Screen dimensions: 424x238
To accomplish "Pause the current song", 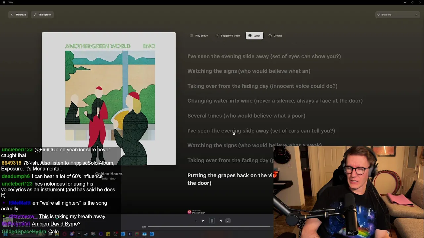I will pos(212,221).
